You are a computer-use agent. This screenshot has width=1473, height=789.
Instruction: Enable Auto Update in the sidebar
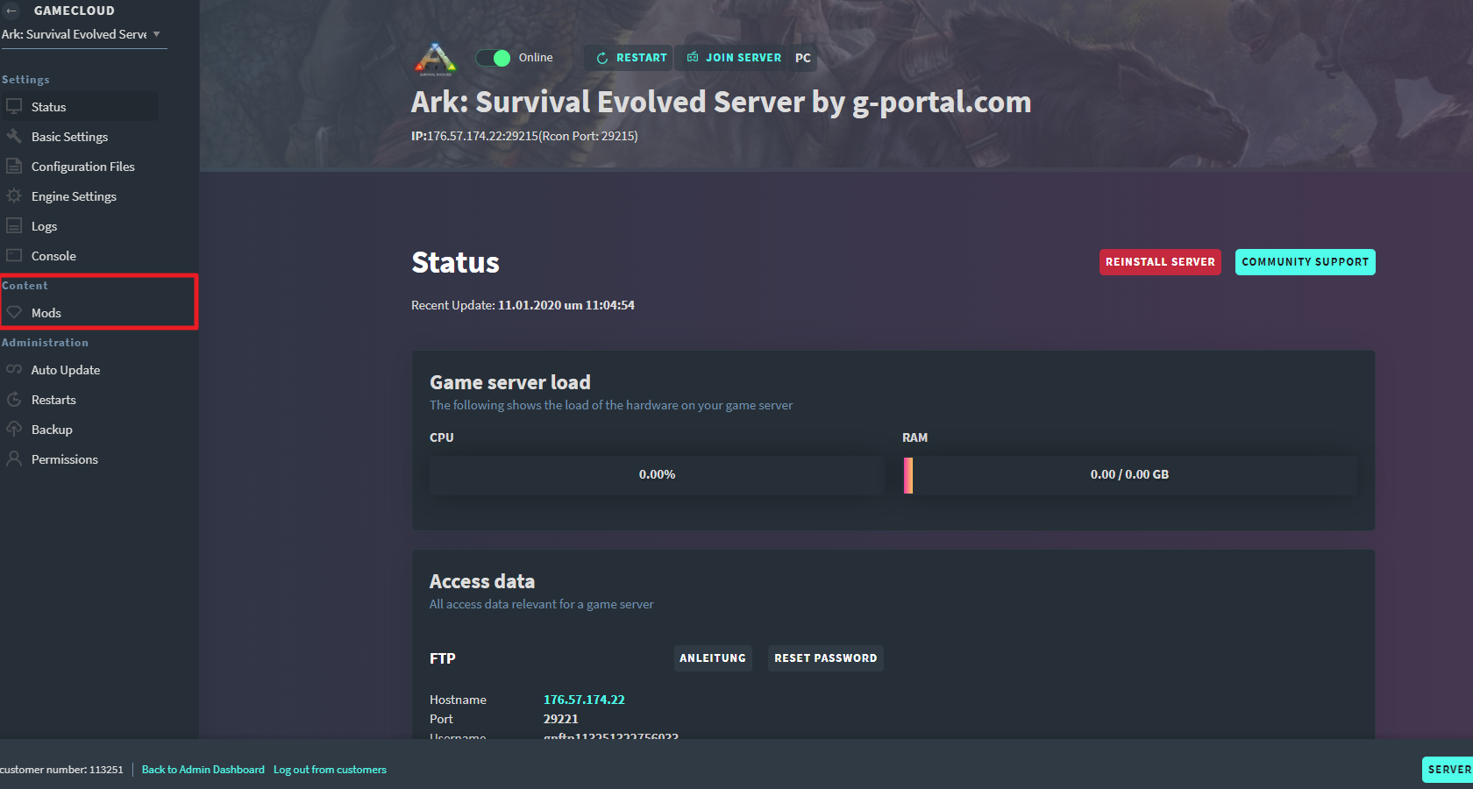click(66, 369)
